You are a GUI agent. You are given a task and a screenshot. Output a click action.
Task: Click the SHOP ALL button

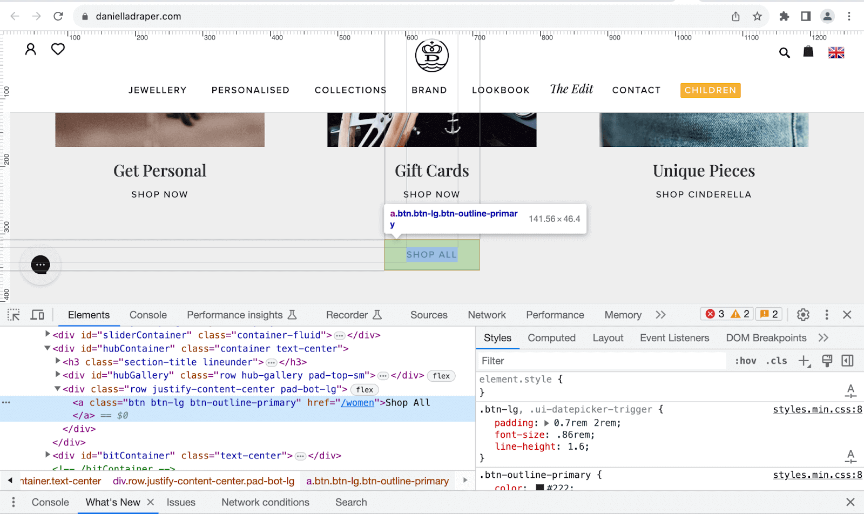(431, 255)
